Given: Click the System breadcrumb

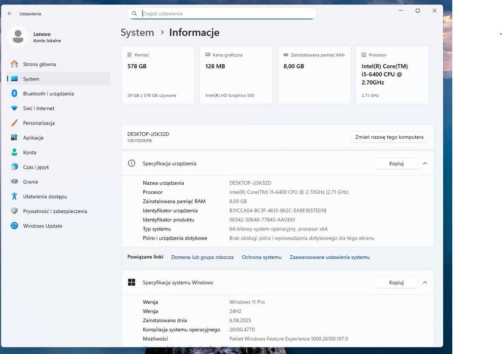Looking at the screenshot, I should tap(137, 32).
